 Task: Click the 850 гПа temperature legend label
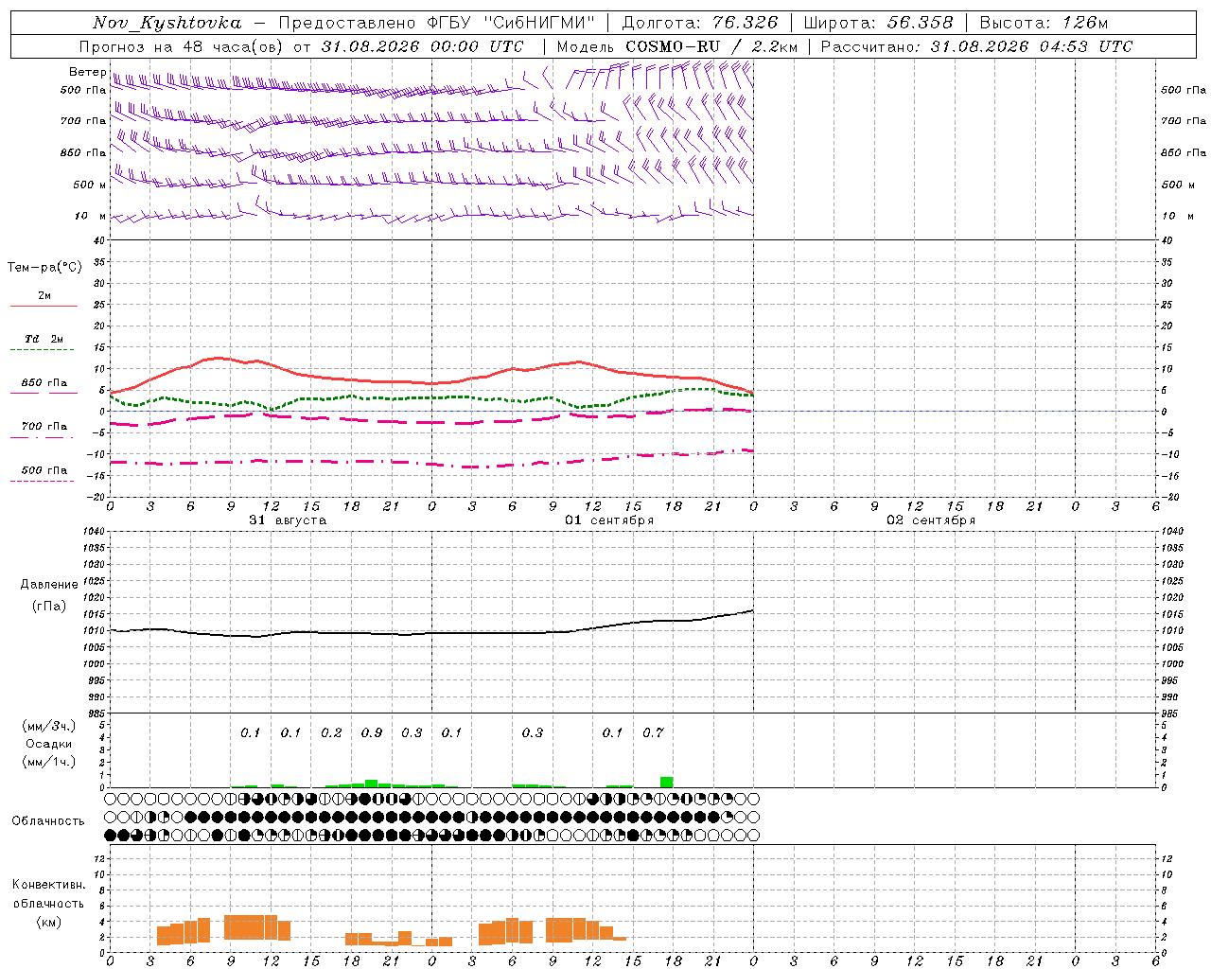(44, 383)
